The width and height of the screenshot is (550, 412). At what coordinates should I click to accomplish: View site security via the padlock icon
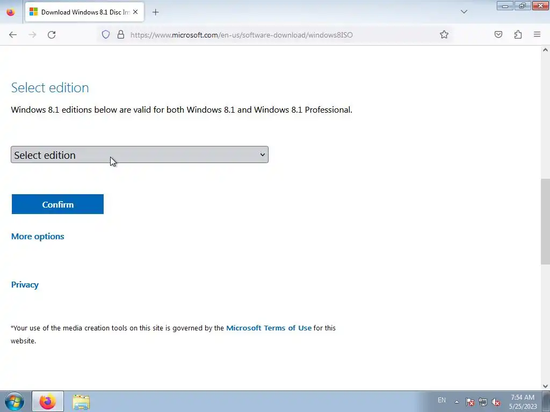click(121, 34)
